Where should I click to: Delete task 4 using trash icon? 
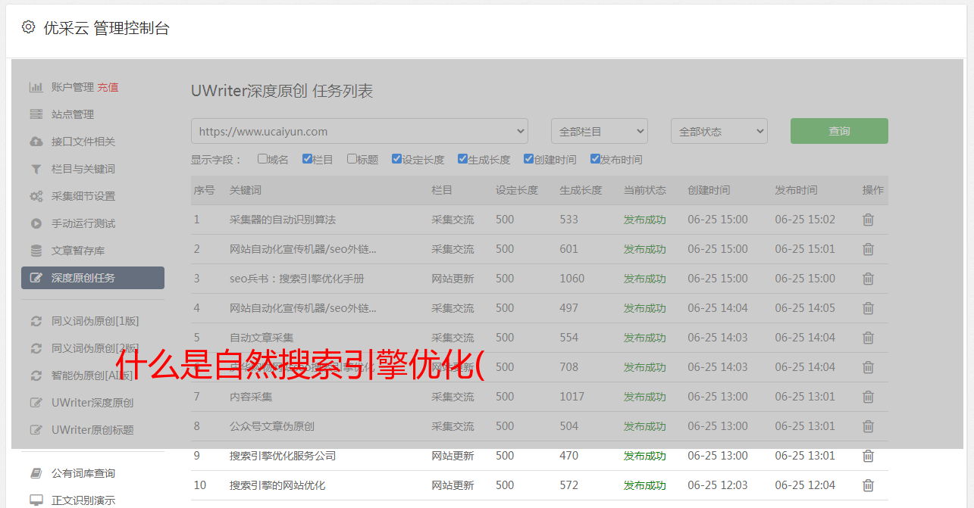pos(869,308)
